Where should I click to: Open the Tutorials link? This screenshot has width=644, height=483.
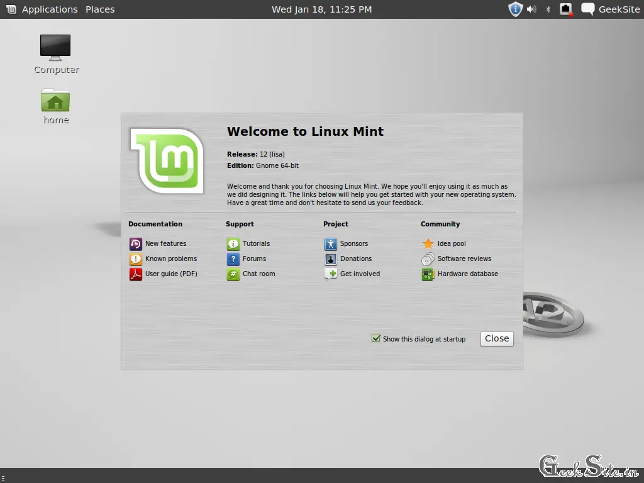coord(257,243)
